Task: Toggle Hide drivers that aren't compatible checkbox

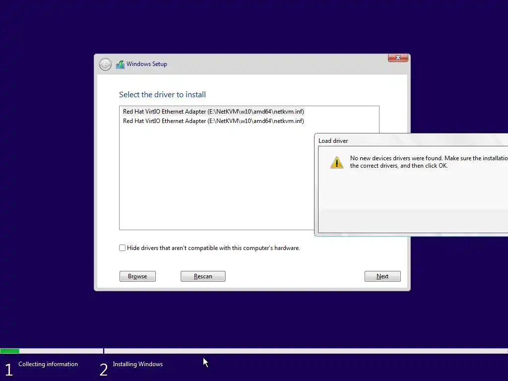Action: click(122, 248)
